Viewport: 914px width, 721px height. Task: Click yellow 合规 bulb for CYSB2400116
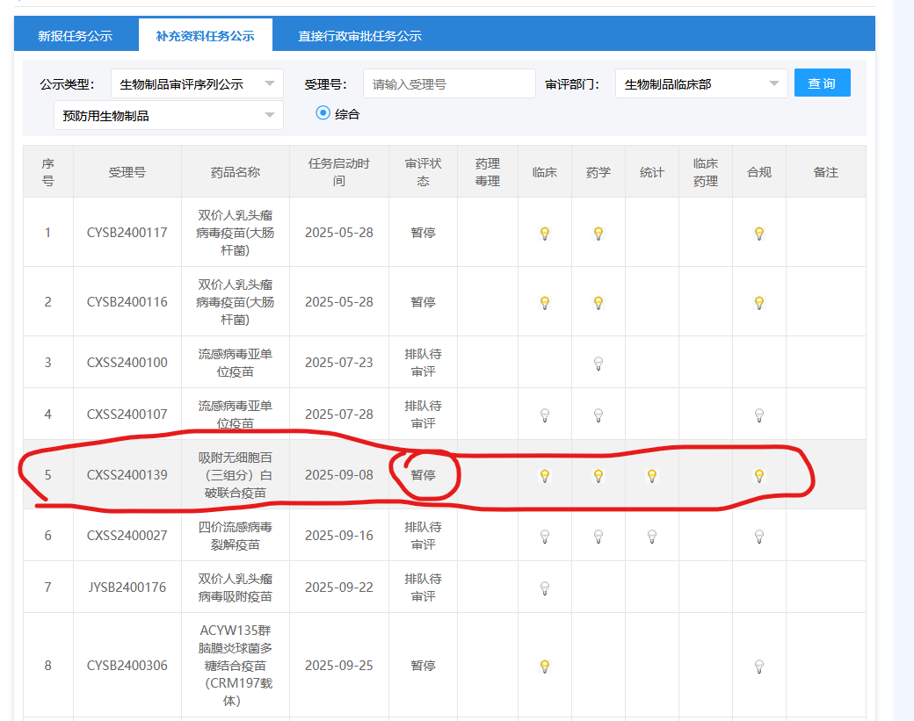coord(759,303)
